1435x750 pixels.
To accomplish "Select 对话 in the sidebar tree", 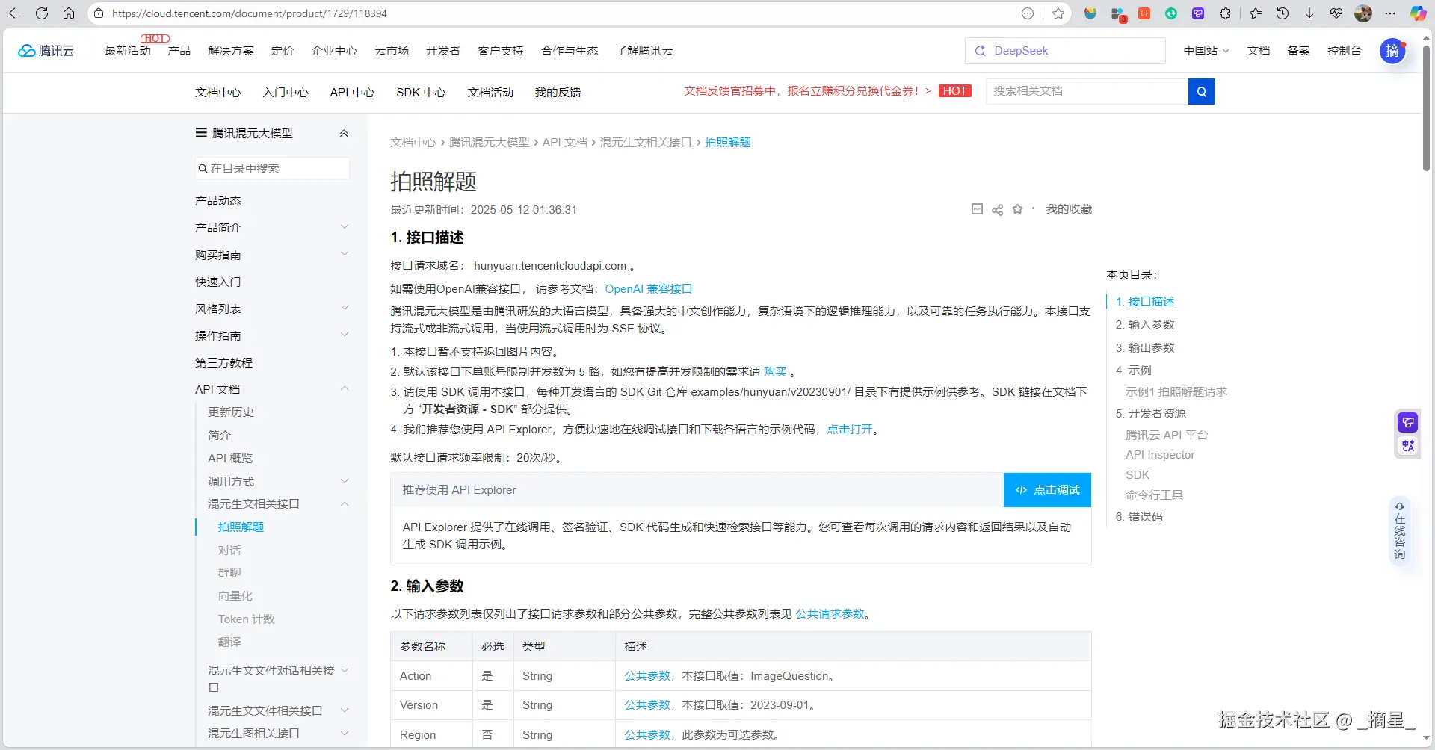I will (229, 551).
